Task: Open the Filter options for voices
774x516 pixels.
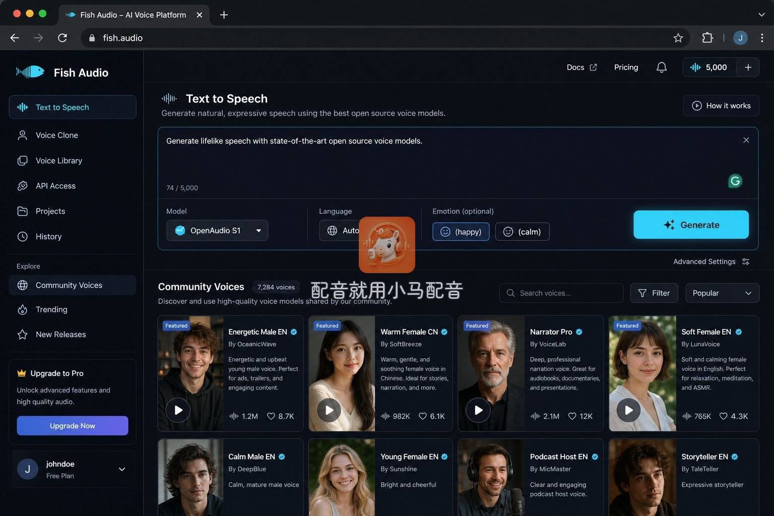Action: pos(654,293)
